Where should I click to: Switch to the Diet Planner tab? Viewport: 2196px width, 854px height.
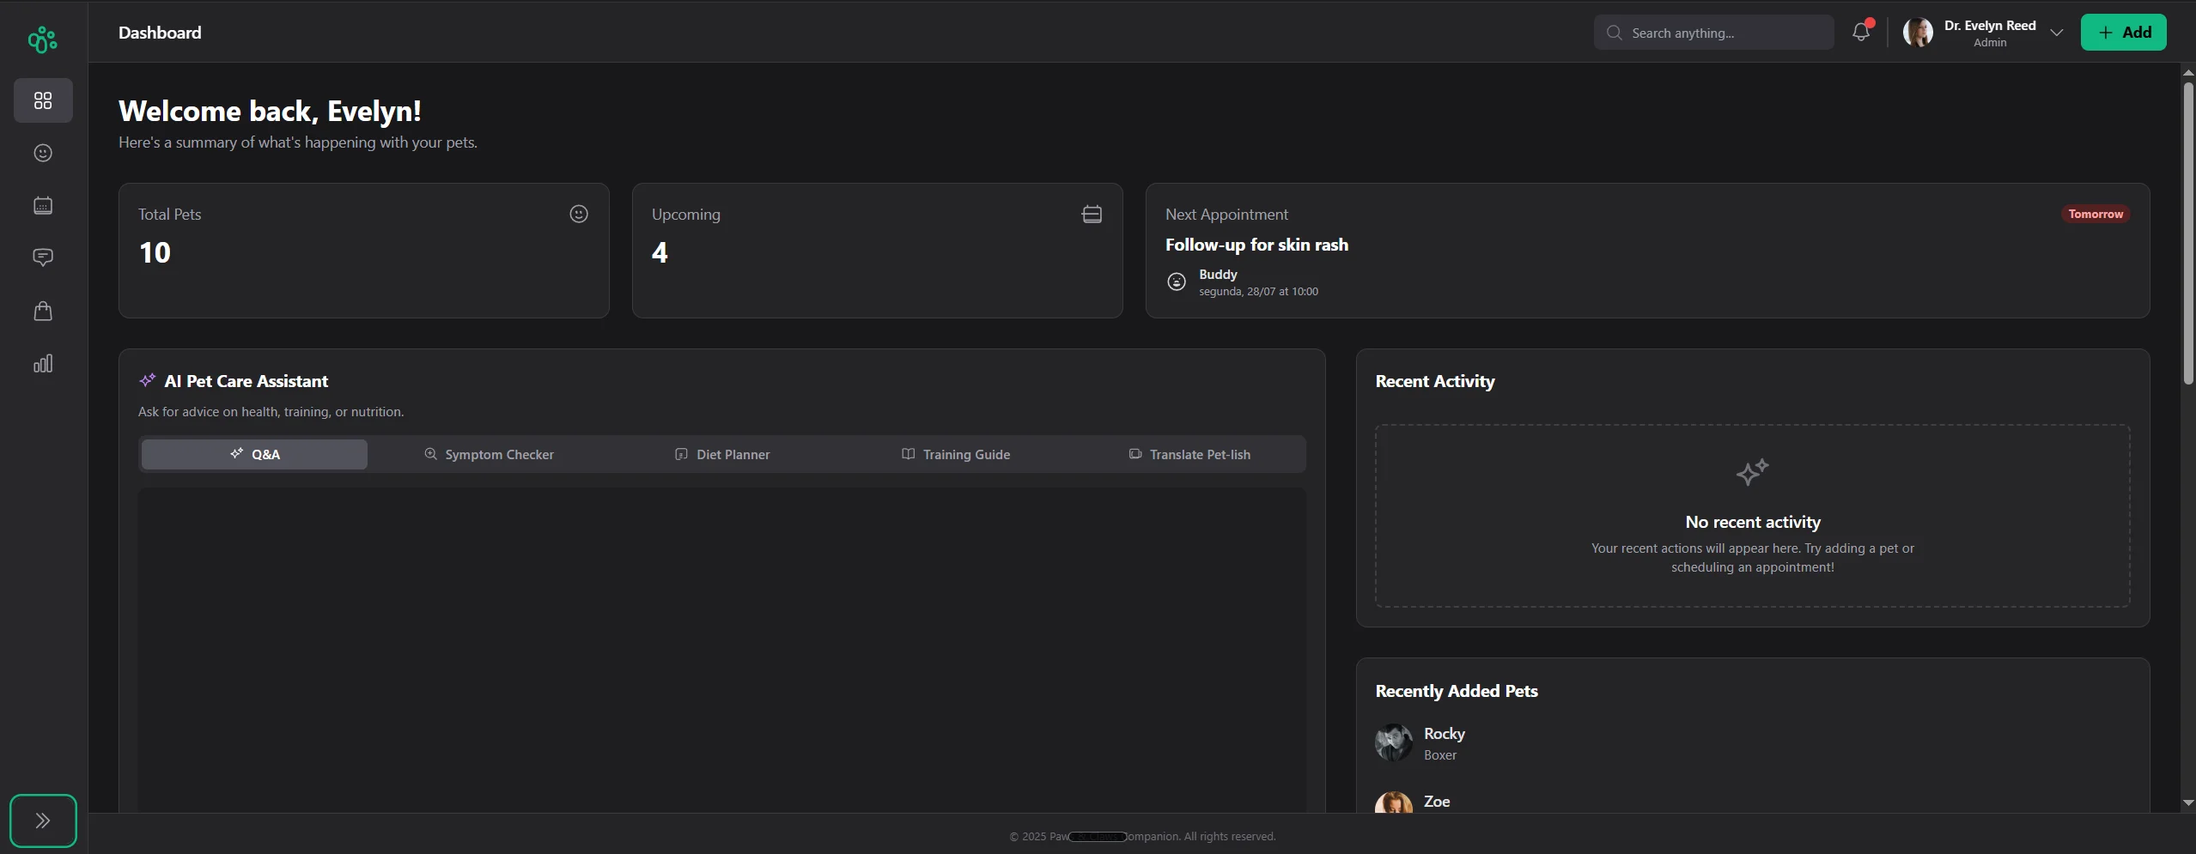(722, 455)
